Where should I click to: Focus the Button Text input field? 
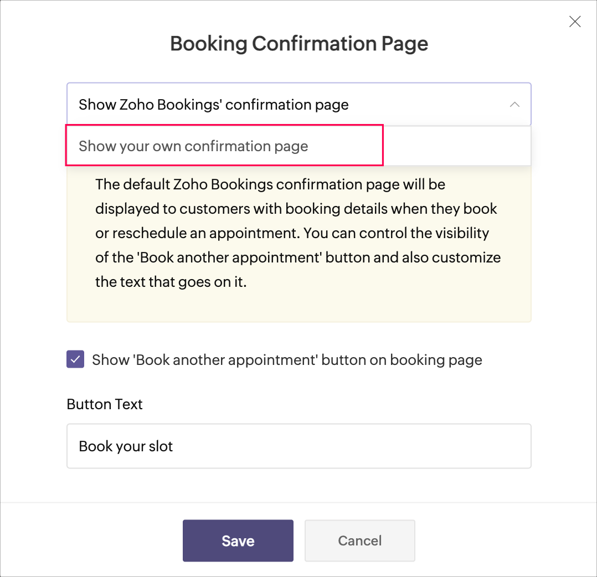(299, 446)
